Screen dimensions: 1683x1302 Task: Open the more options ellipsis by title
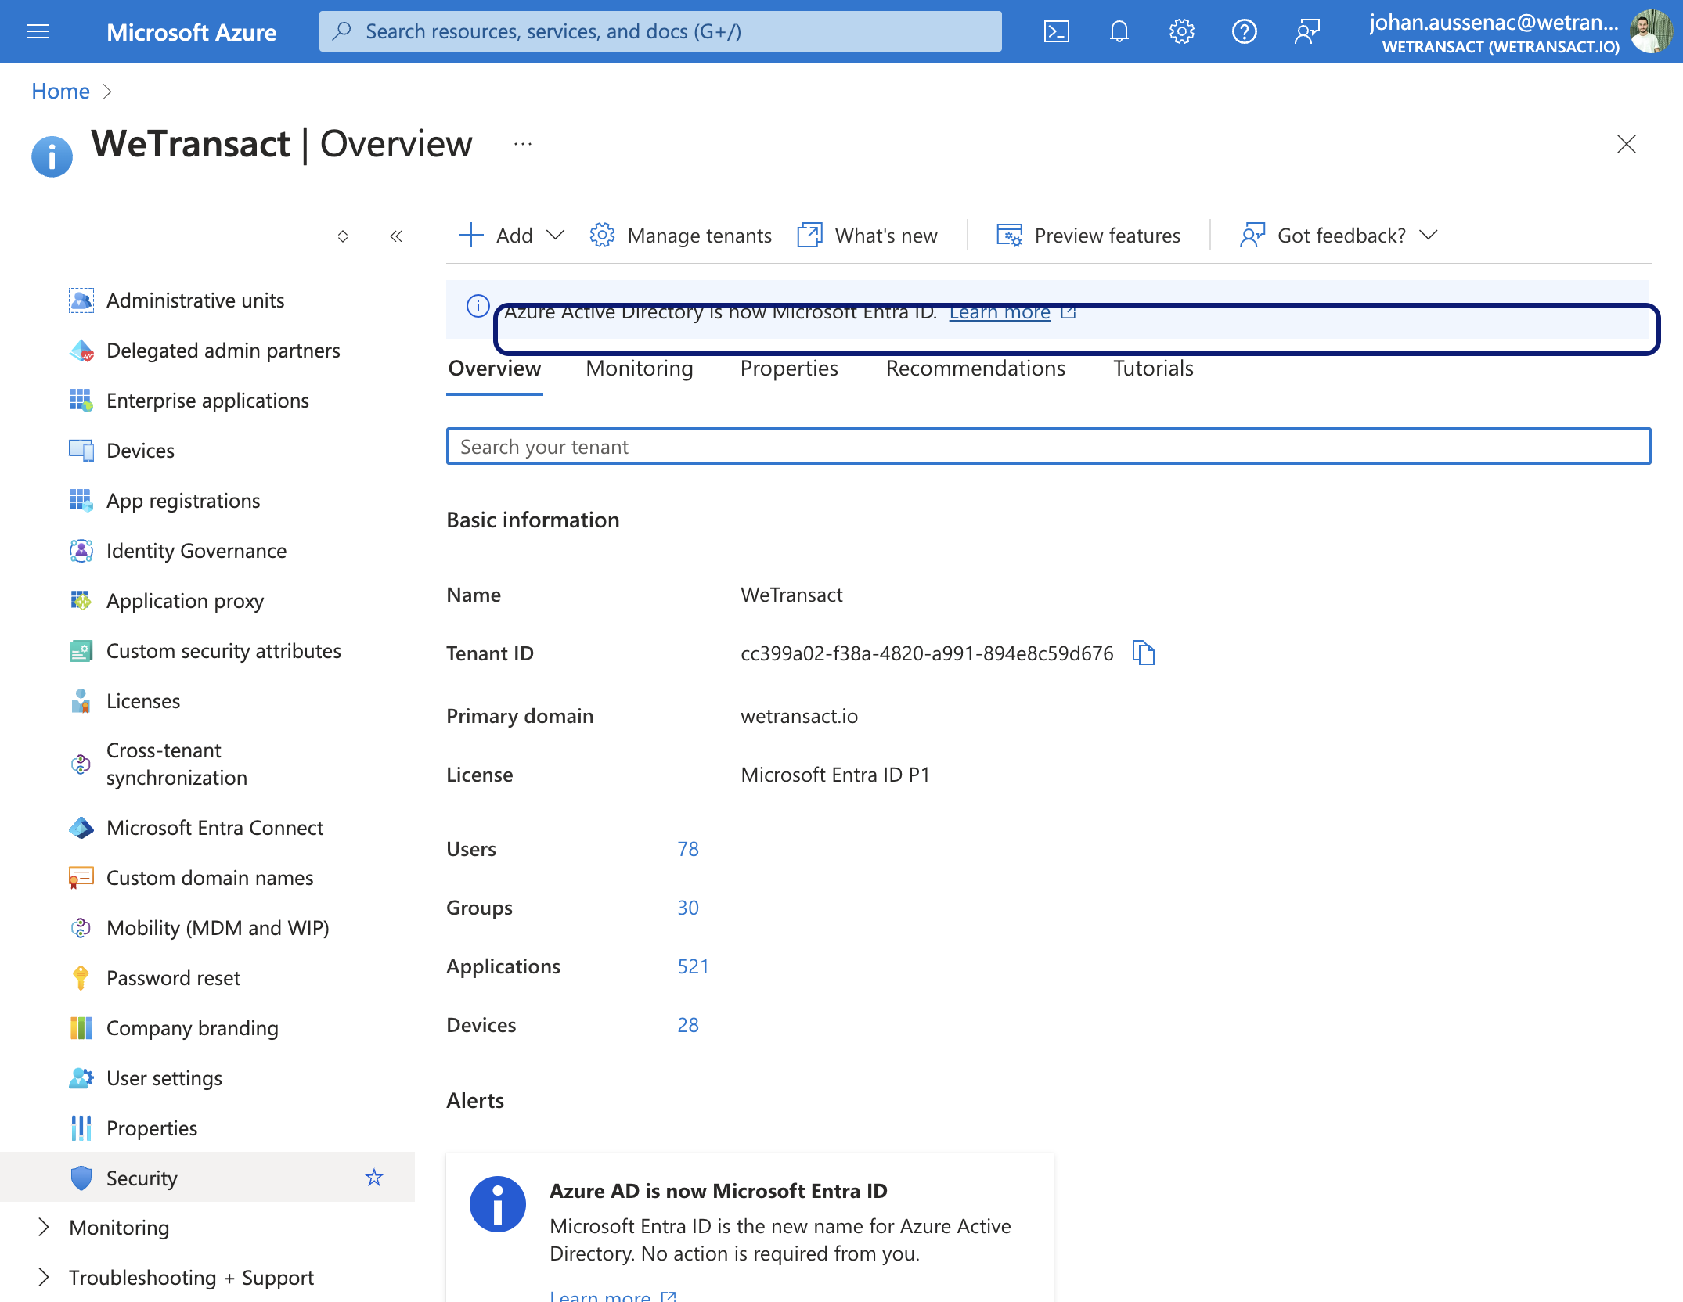pyautogui.click(x=523, y=144)
